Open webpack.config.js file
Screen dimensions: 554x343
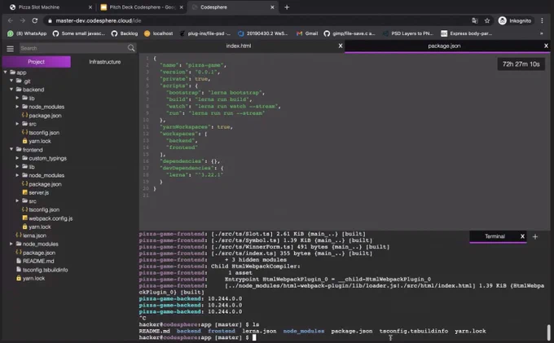pyautogui.click(x=51, y=218)
